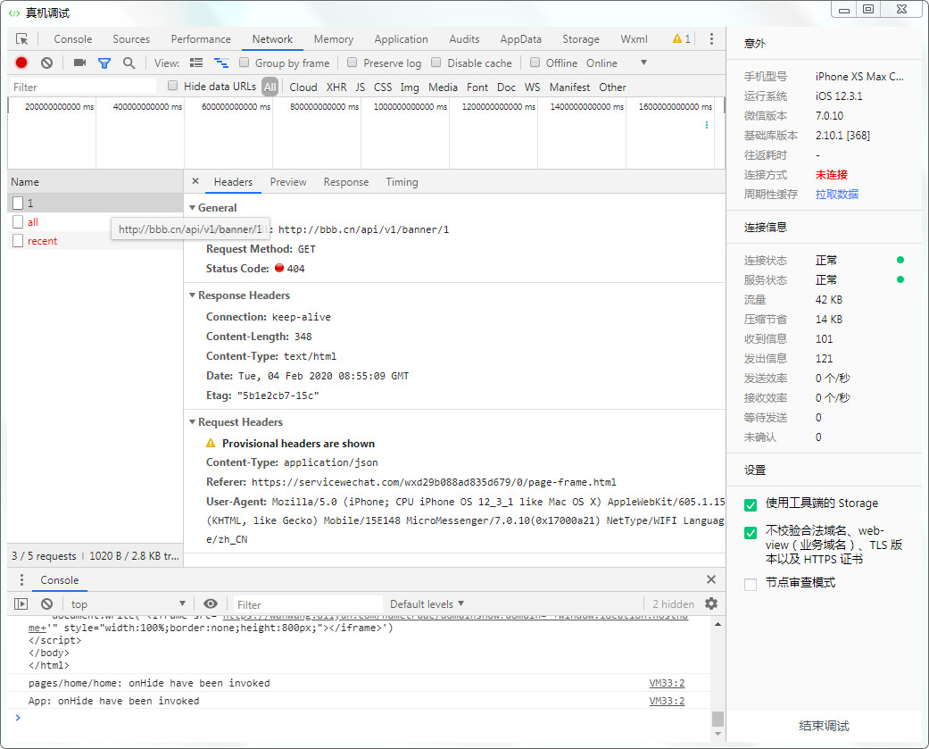Image resolution: width=929 pixels, height=749 pixels.
Task: Click the timeline overflow dots icon
Action: click(x=706, y=125)
